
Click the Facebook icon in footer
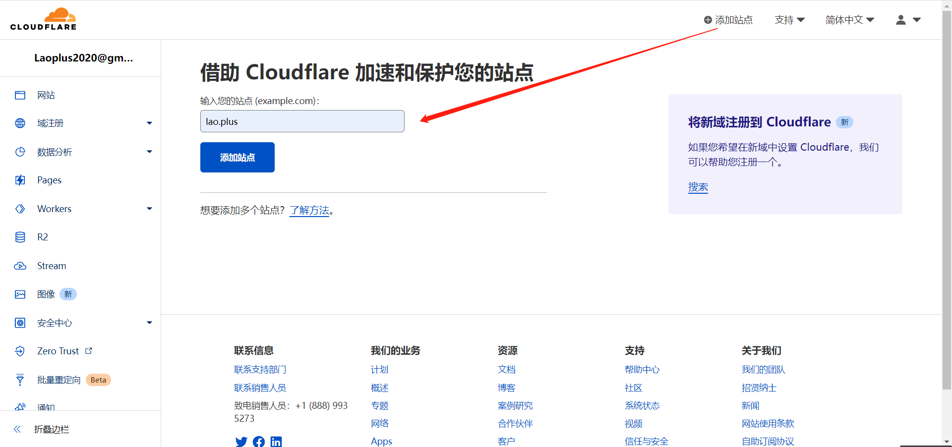pyautogui.click(x=259, y=442)
